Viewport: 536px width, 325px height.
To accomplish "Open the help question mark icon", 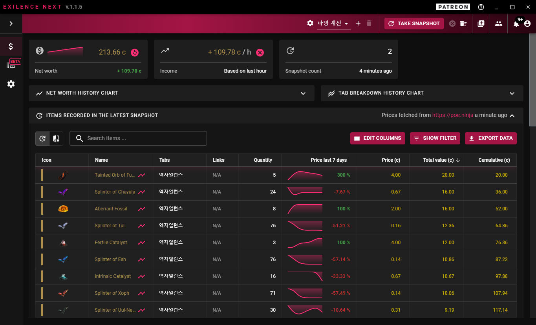I will point(481,7).
